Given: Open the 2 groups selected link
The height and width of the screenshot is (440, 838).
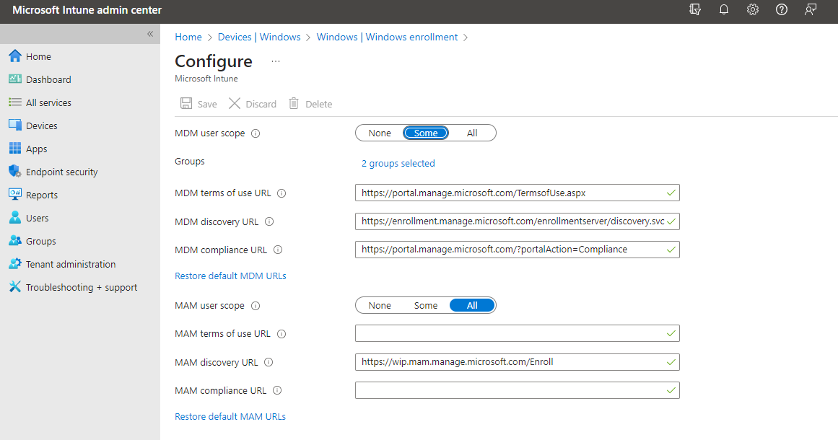Looking at the screenshot, I should 398,164.
